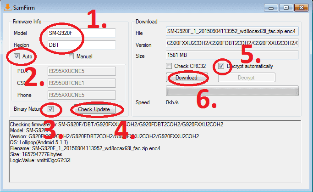
Task: Enable the Check CRC32 checkbox
Action: click(169, 66)
